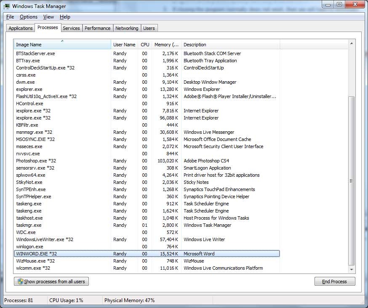Select the Photoshop.exe *32 process
Image resolution: width=368 pixels, height=308 pixels.
pyautogui.click(x=147, y=161)
